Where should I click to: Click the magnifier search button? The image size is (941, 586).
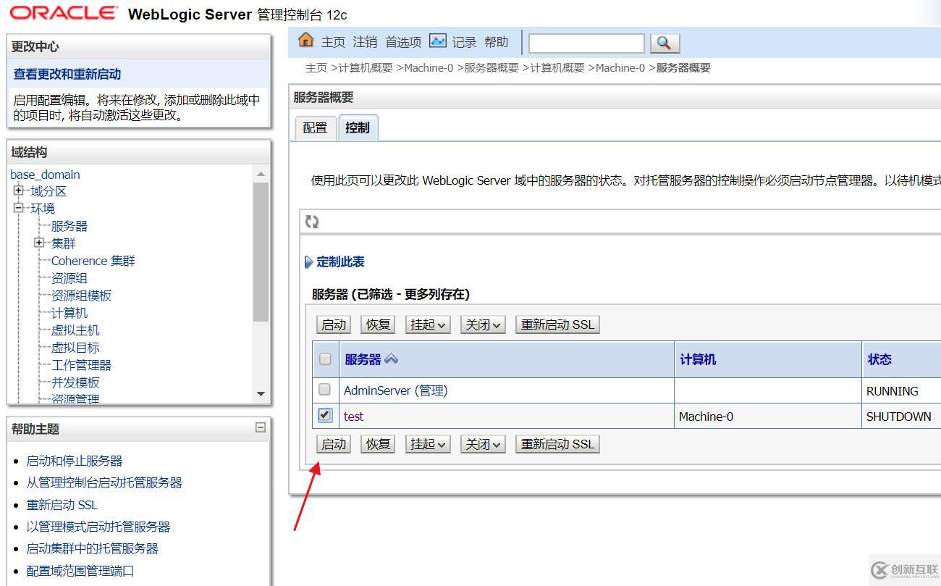pos(664,43)
